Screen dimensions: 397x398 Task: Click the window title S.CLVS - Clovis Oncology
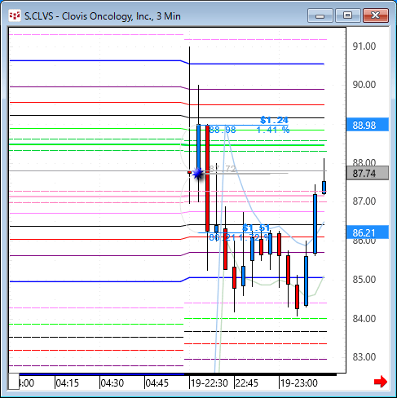point(103,16)
